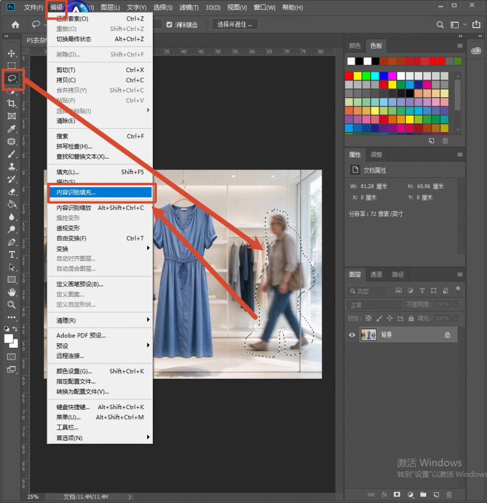Click the 选择并遮住 ... button
This screenshot has width=487, height=503.
pos(235,25)
